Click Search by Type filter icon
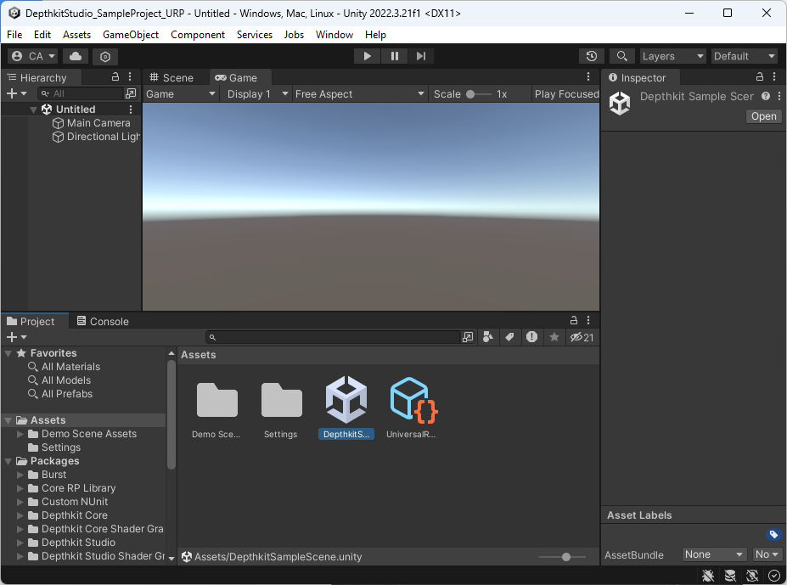Viewport: 787px width, 585px height. (x=488, y=337)
